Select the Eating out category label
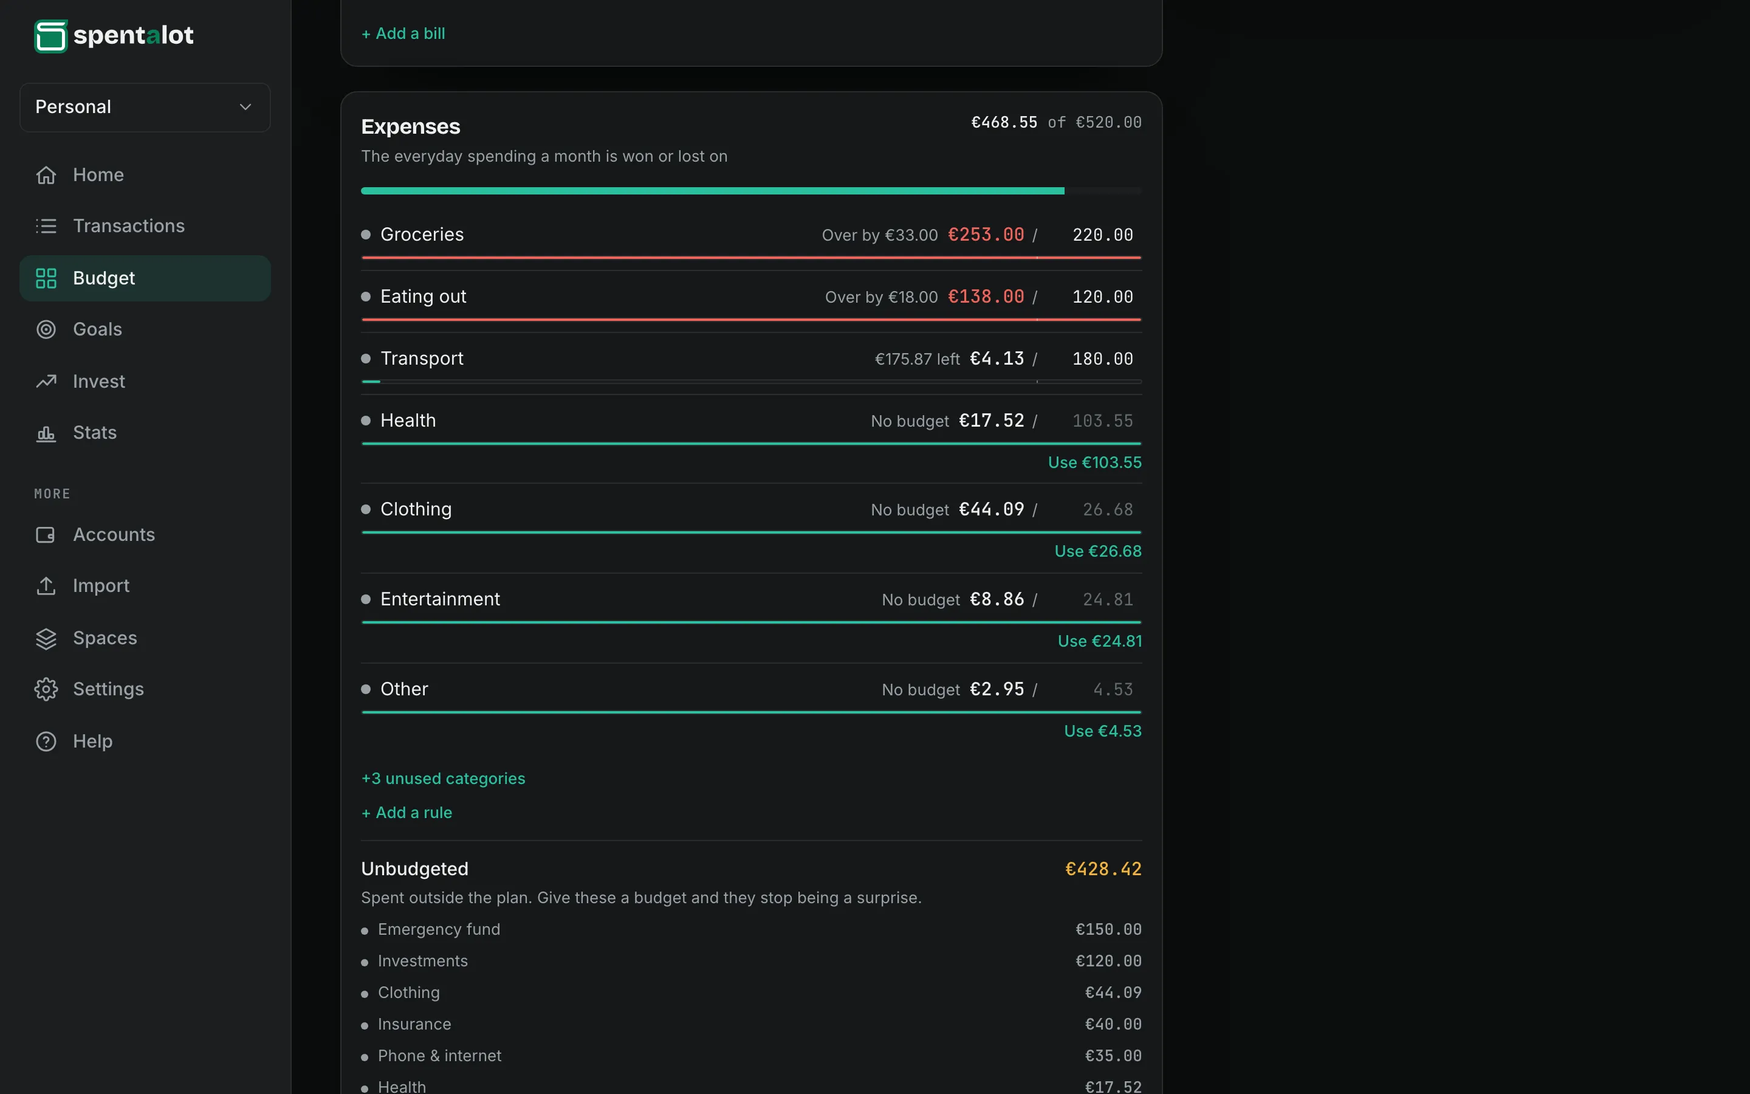1750x1094 pixels. (x=423, y=297)
